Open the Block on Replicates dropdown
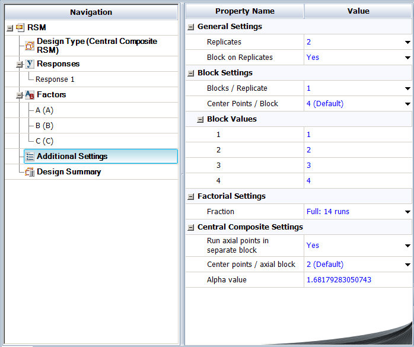The image size is (414, 347). pos(407,58)
